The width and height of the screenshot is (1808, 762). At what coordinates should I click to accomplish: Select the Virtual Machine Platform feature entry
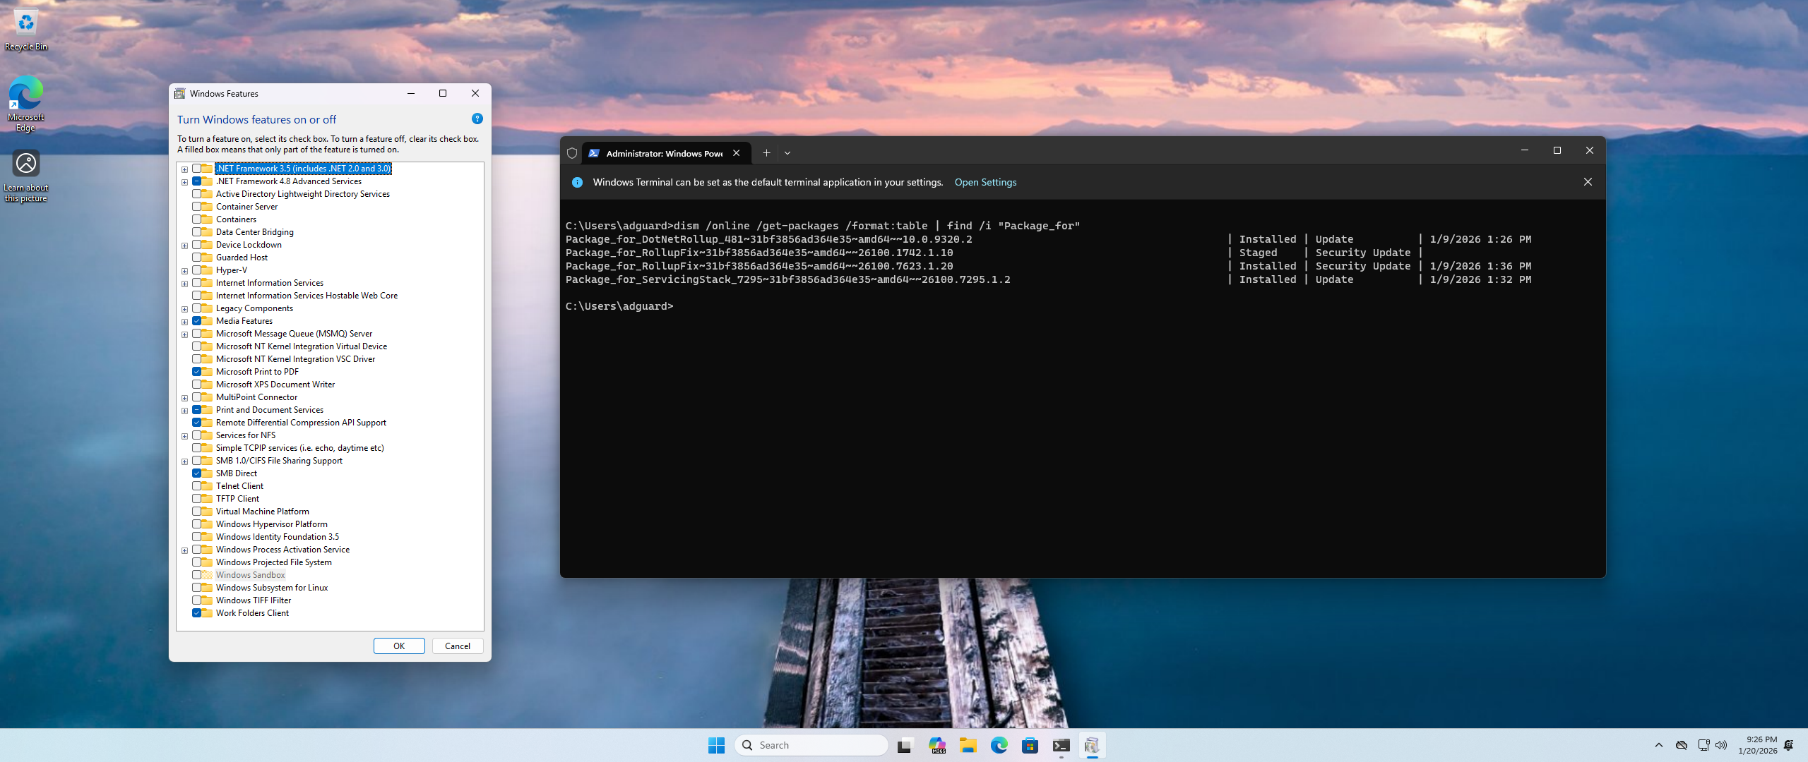click(262, 512)
